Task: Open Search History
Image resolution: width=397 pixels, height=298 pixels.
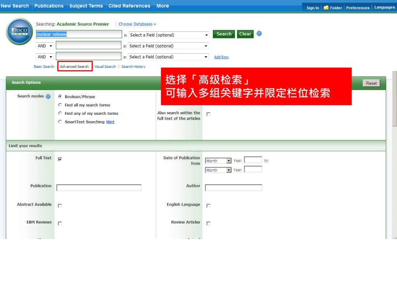Action: [x=133, y=66]
